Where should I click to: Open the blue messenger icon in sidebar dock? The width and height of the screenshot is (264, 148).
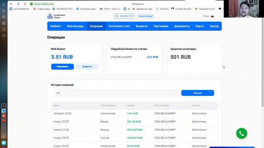pos(4,111)
